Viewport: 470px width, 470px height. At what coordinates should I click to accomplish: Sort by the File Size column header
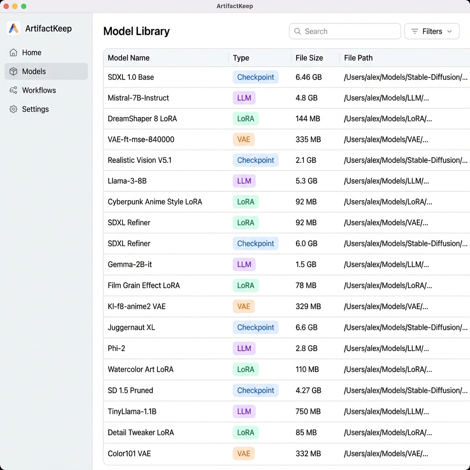coord(309,58)
